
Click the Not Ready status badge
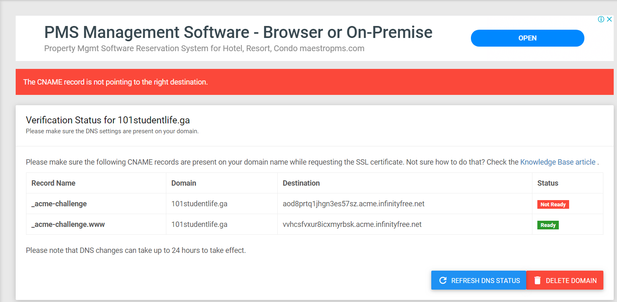[553, 204]
